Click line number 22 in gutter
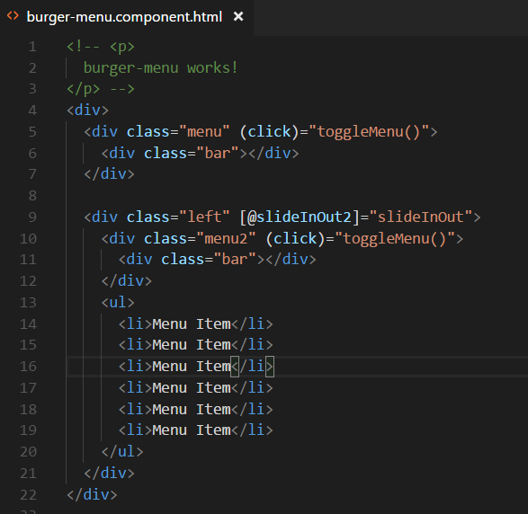Viewport: 528px width, 514px height. [28, 495]
